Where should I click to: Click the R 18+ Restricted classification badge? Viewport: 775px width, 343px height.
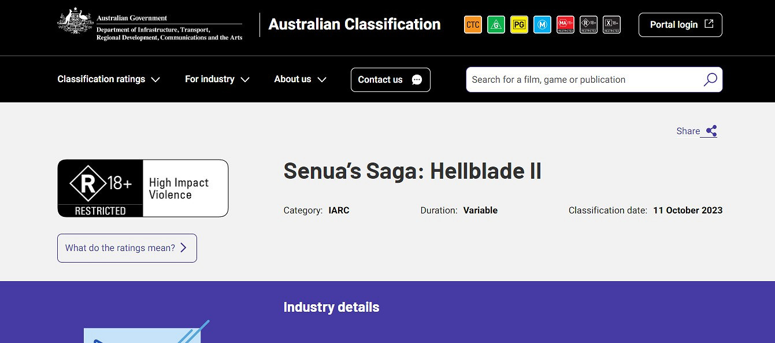(143, 189)
